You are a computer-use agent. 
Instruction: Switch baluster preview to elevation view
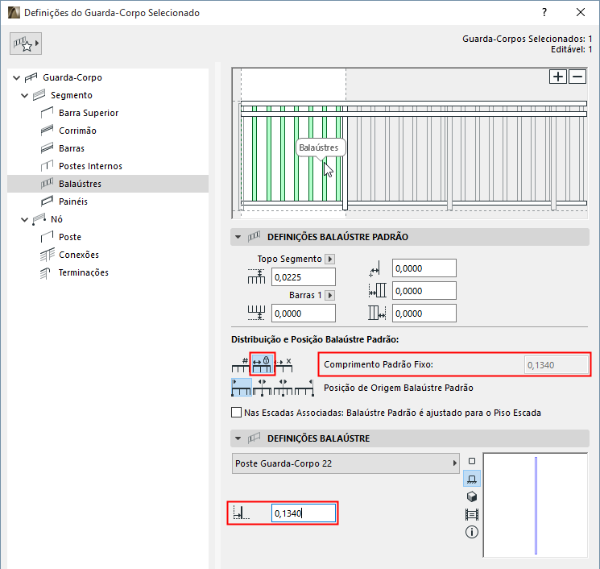click(x=472, y=479)
